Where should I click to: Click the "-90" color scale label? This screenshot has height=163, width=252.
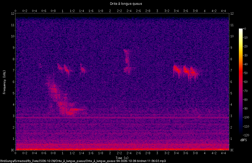[x=245, y=109]
